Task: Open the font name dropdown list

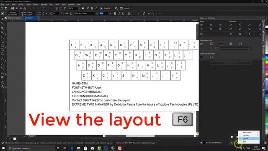Action: [97, 13]
